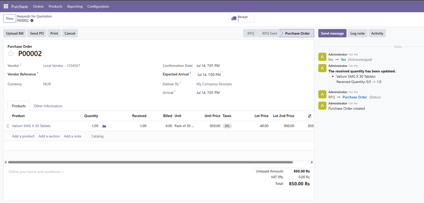Open the forecast chart icon beside quantity 1.00
This screenshot has width=424, height=203.
(104, 126)
